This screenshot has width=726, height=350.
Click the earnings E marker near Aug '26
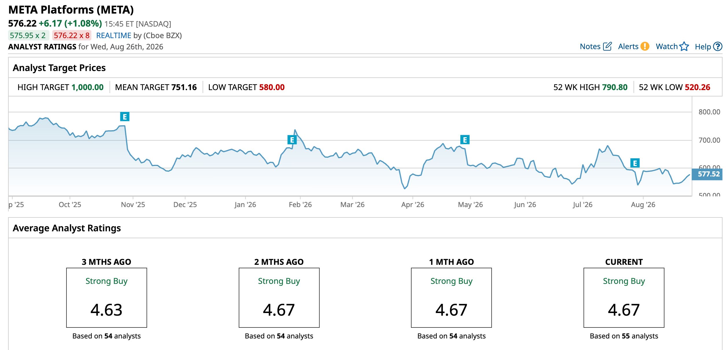(x=635, y=163)
